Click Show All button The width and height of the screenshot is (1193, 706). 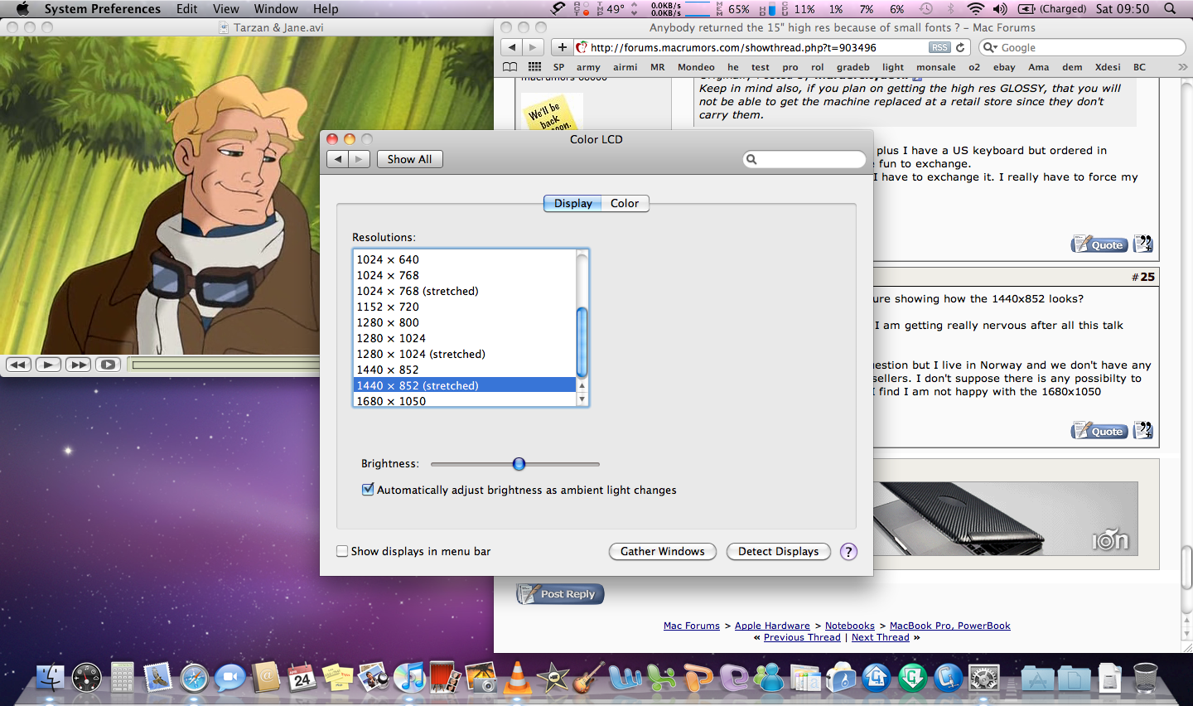(409, 159)
